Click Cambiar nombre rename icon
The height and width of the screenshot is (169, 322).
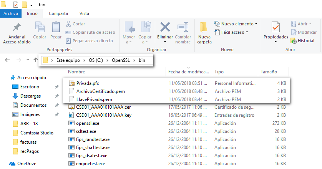[x=183, y=27]
